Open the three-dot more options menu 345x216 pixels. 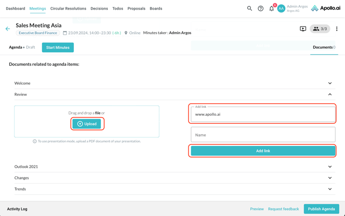point(336,29)
